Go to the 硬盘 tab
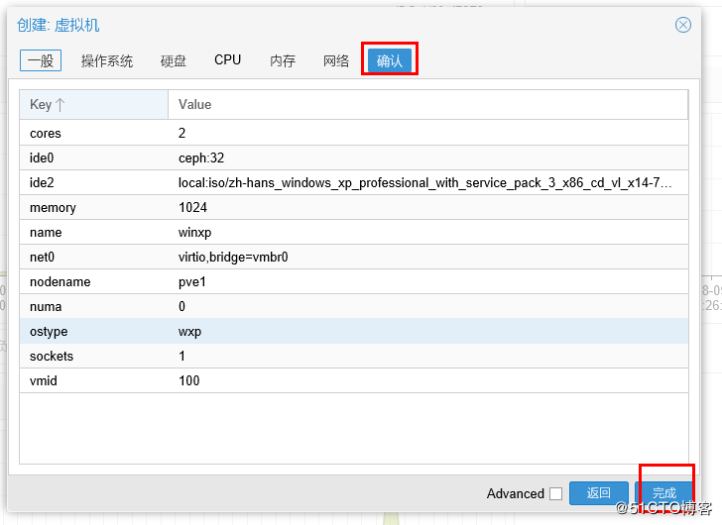This screenshot has height=525, width=722. click(x=174, y=60)
